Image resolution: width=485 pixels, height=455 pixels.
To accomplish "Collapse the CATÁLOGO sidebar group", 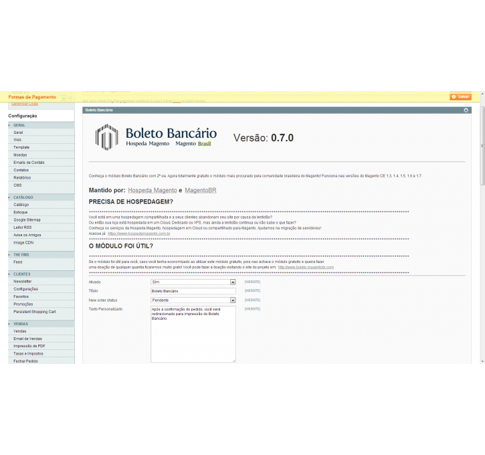I will point(41,197).
